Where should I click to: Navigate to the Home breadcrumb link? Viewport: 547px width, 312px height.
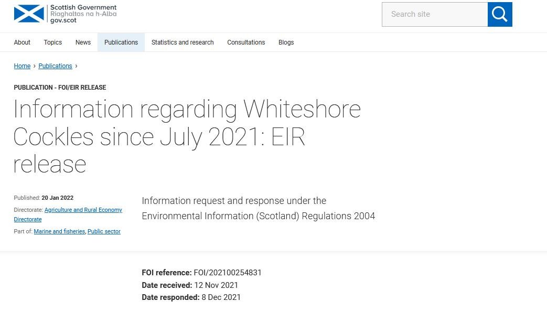pos(22,66)
